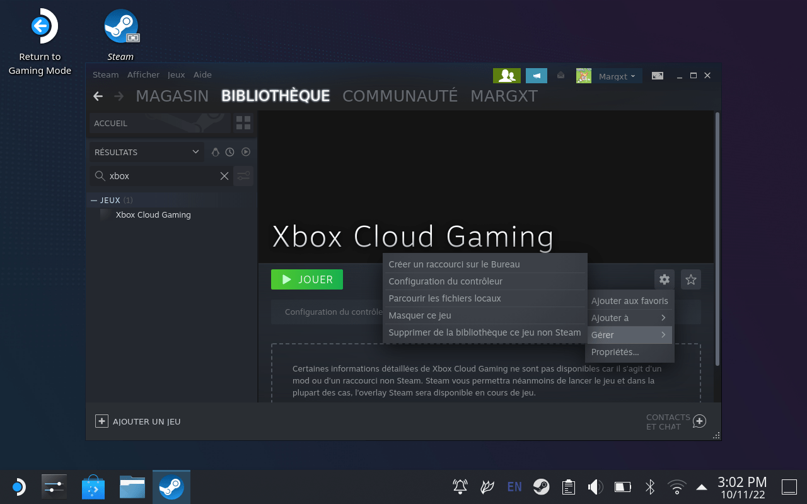
Task: Click the Accueil button
Action: 160,123
